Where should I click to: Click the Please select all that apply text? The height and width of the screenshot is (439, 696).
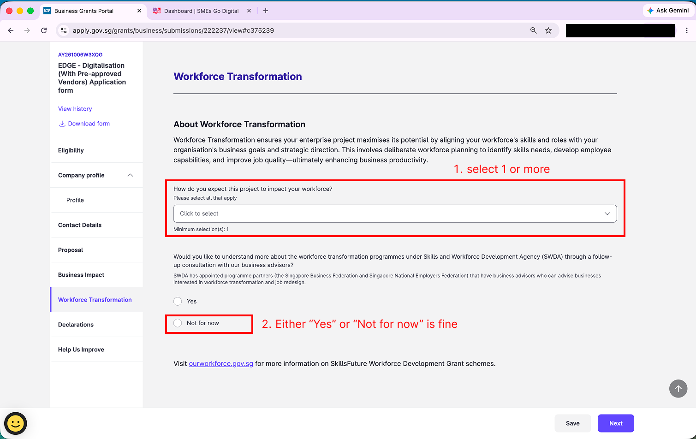click(x=205, y=198)
